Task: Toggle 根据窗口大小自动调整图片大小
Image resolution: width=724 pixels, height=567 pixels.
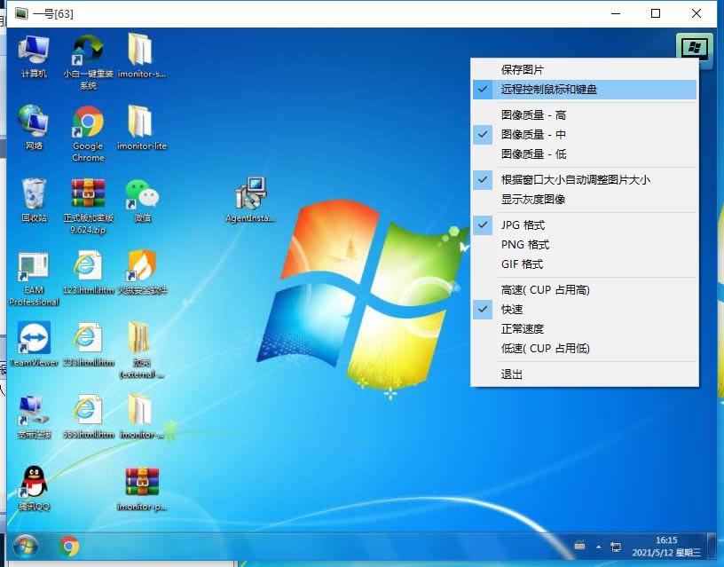Action: point(584,179)
